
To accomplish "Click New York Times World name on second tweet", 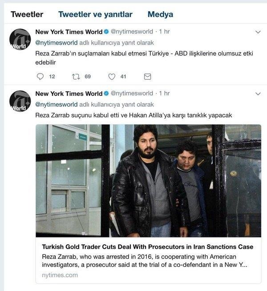I will point(69,94).
